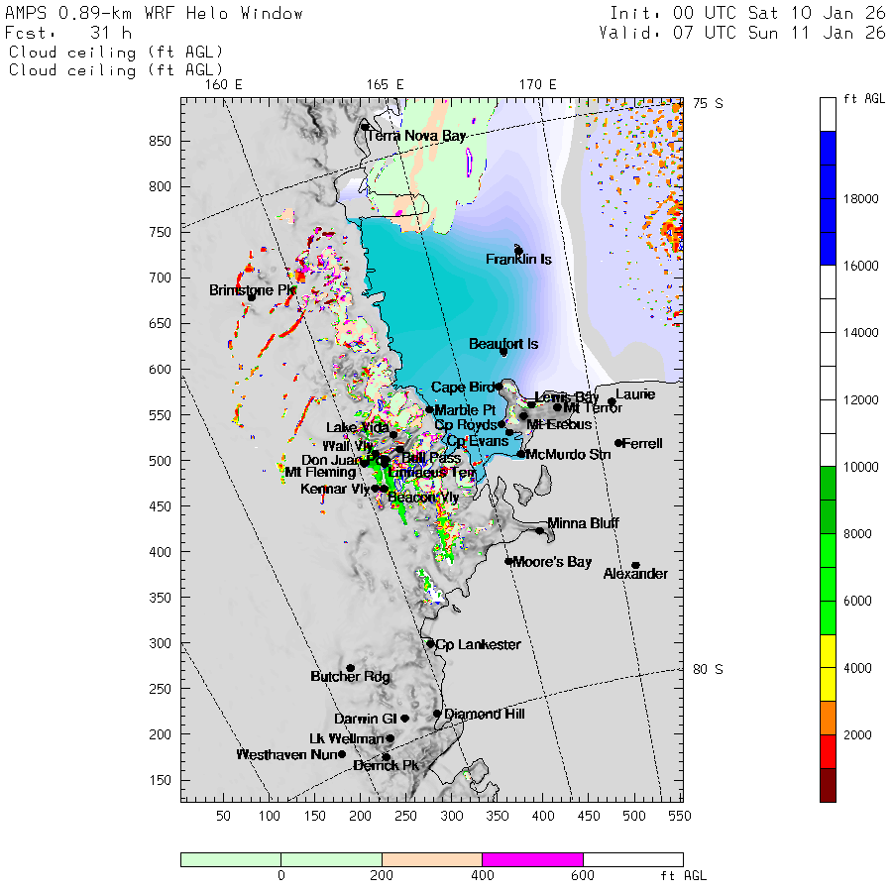Click the Cp Lankester marker dot
Image resolution: width=892 pixels, height=892 pixels.
tap(430, 644)
